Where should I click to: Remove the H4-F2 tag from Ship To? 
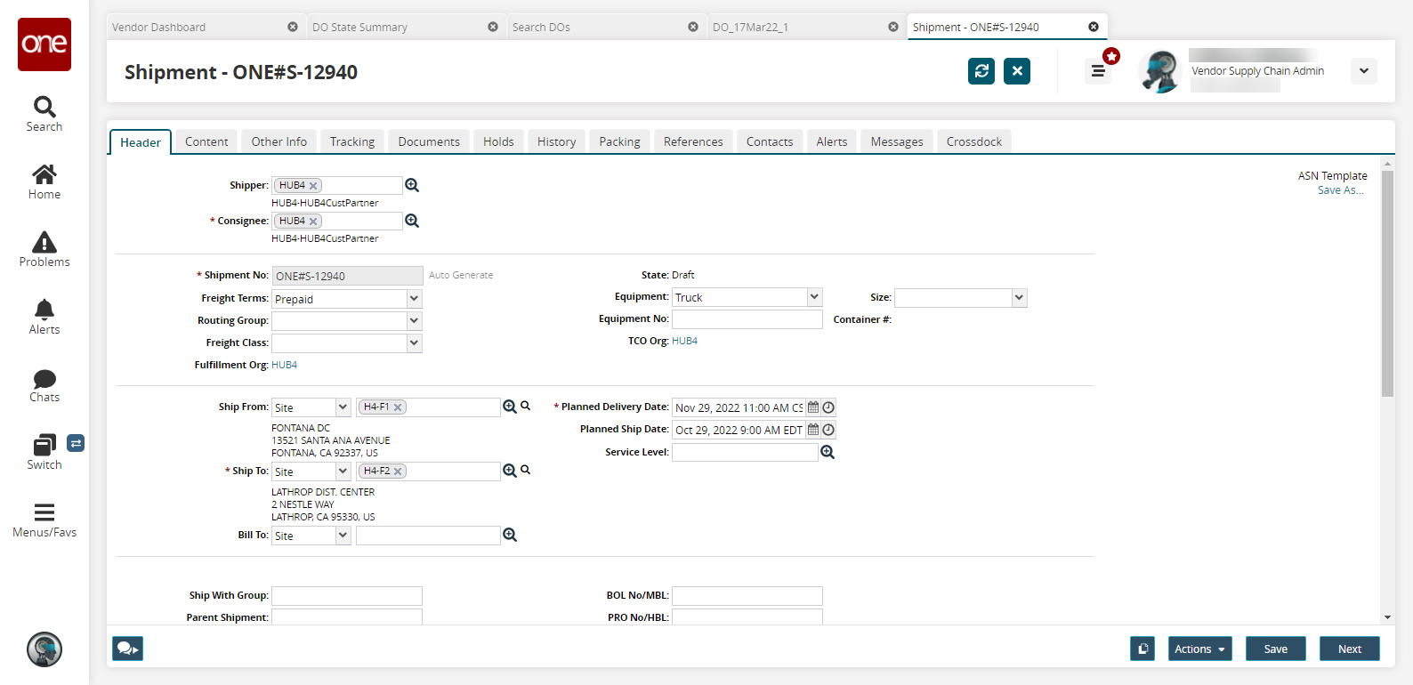coord(398,471)
